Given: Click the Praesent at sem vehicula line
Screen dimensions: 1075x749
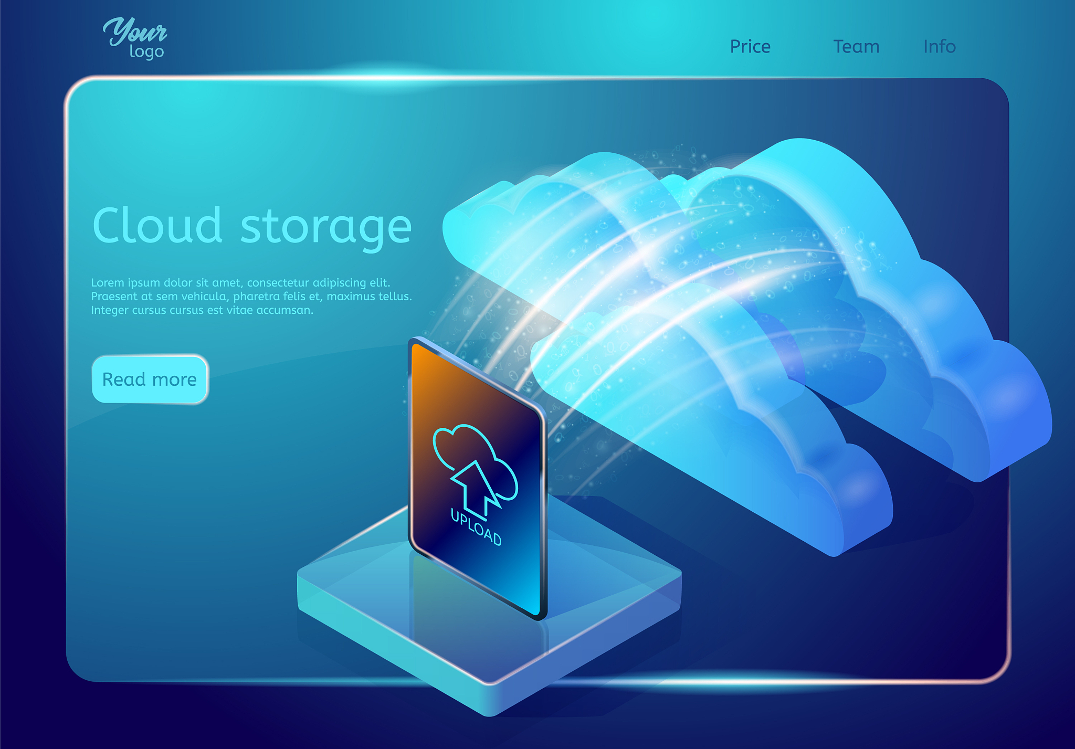Looking at the screenshot, I should tap(251, 296).
